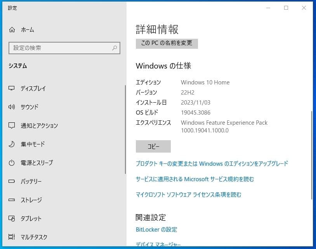
Task: Open BitLocker の設定 link
Action: 156,230
